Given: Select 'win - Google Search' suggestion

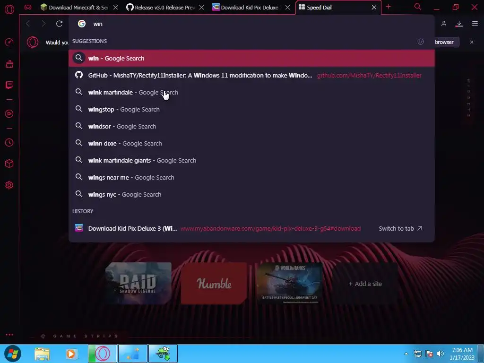Looking at the screenshot, I should click(x=251, y=58).
